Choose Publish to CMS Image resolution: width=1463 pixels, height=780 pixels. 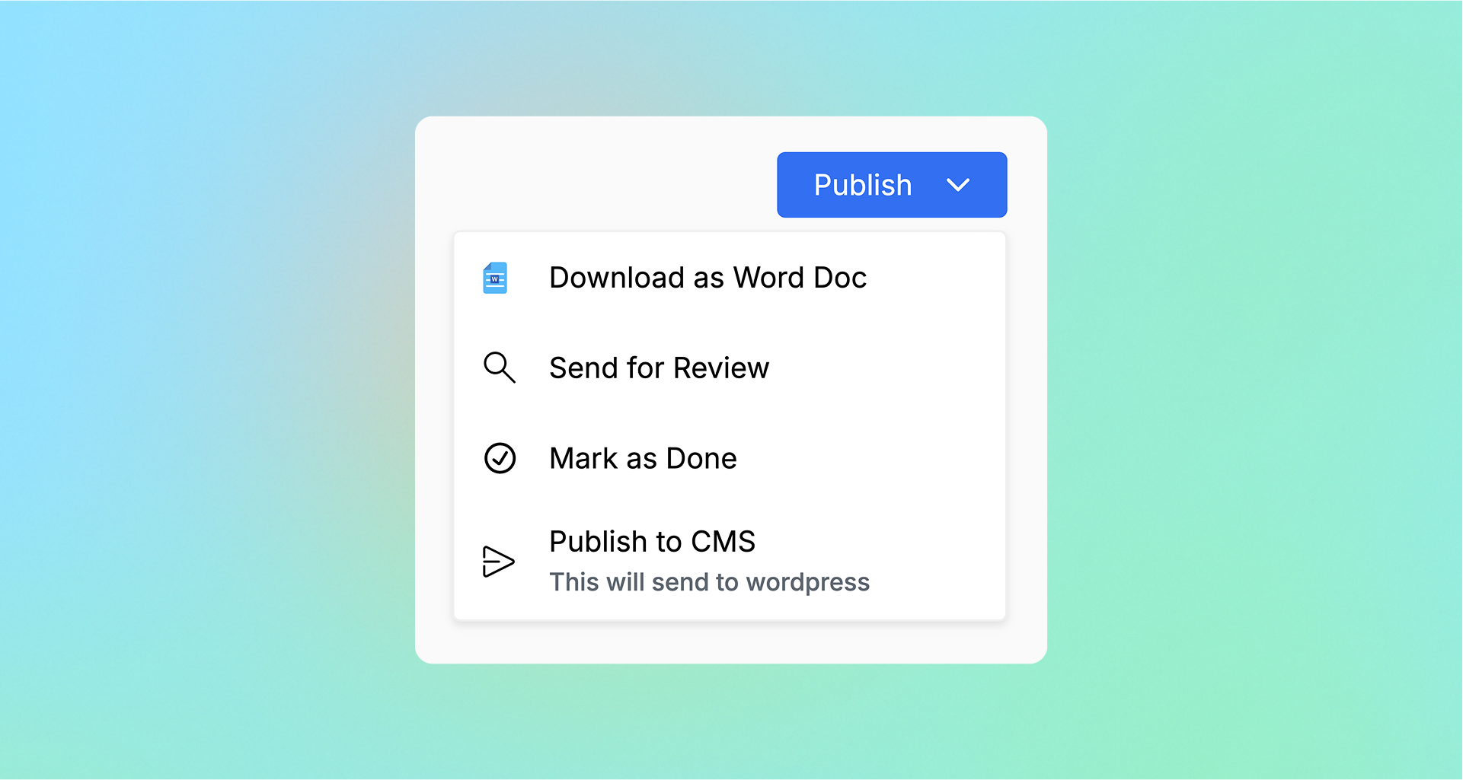click(730, 562)
